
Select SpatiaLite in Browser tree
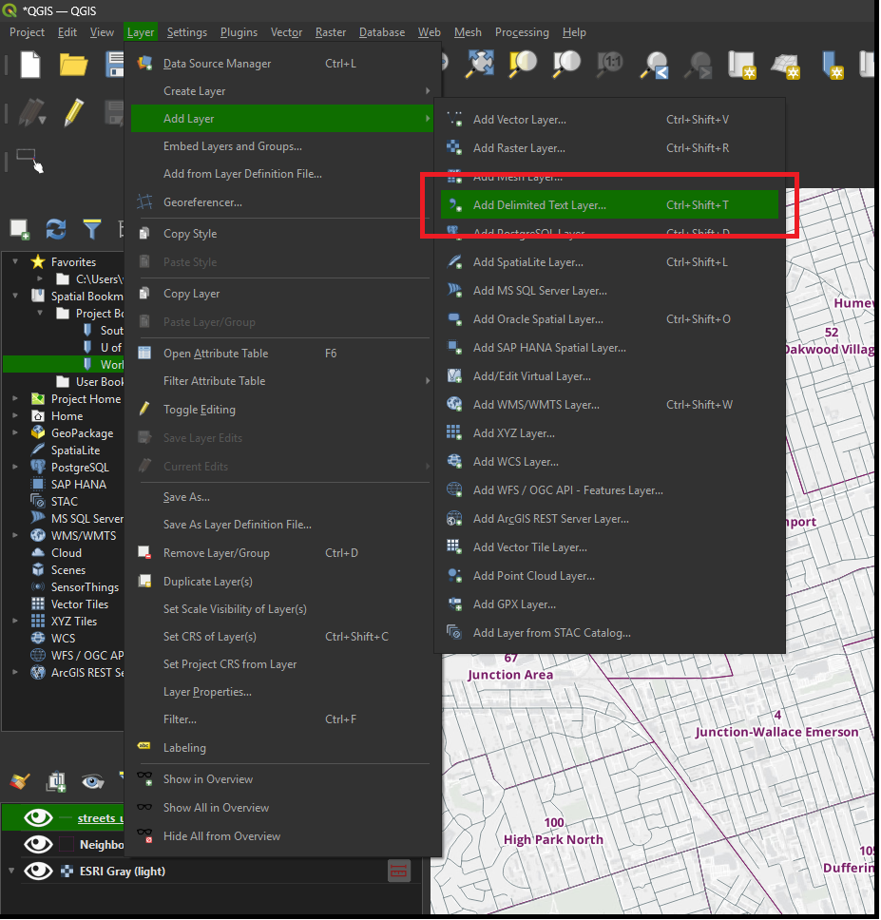(75, 450)
